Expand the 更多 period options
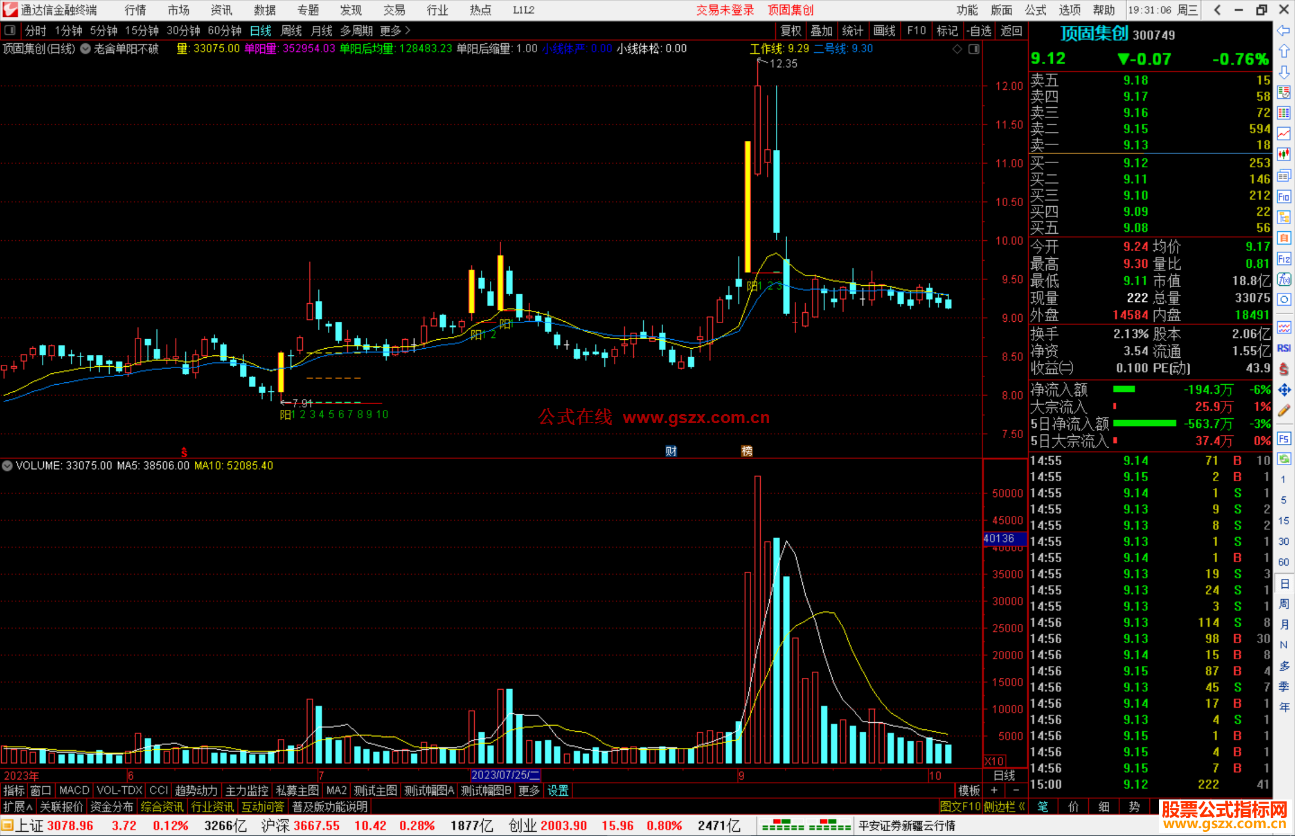 395,31
